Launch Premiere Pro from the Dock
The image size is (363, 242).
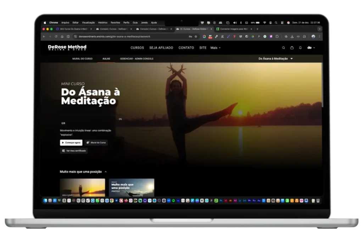click(x=250, y=201)
